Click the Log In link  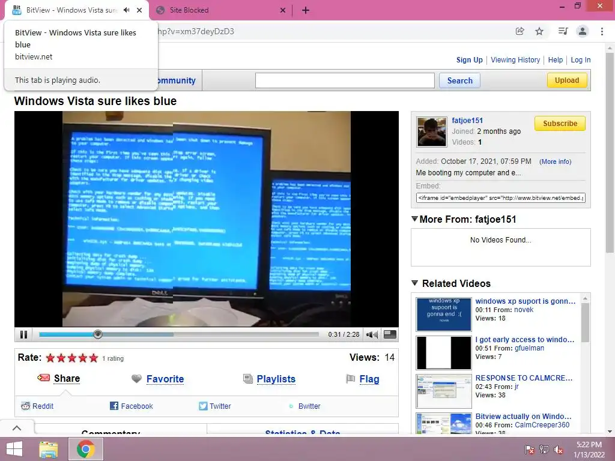tap(581, 60)
